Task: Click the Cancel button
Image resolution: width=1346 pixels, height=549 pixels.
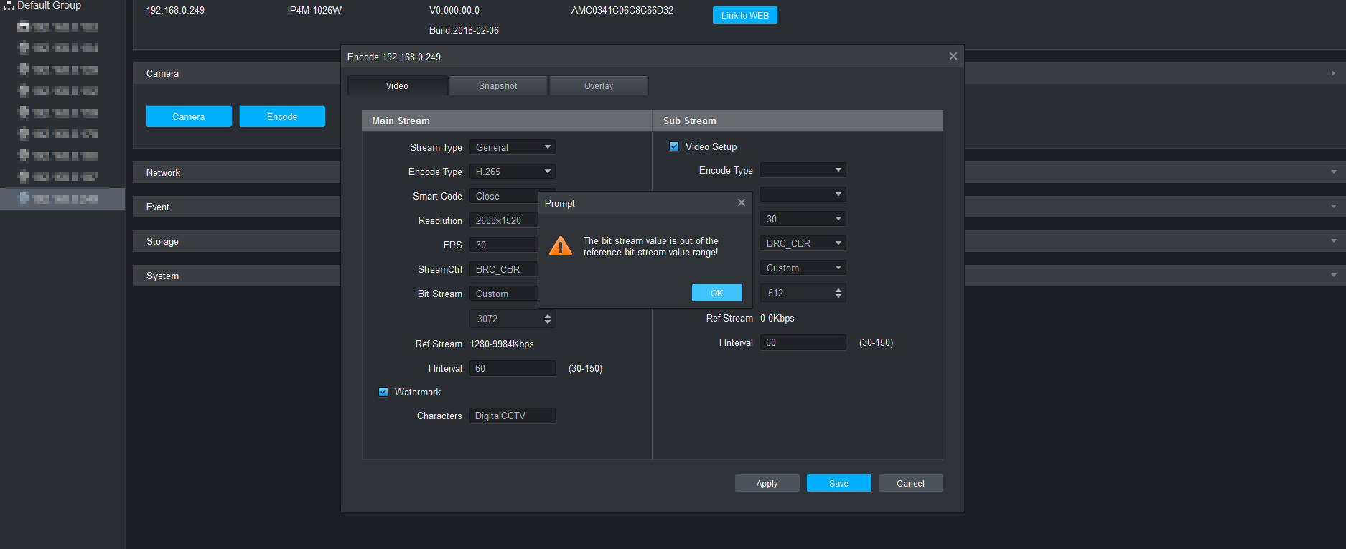Action: coord(911,483)
